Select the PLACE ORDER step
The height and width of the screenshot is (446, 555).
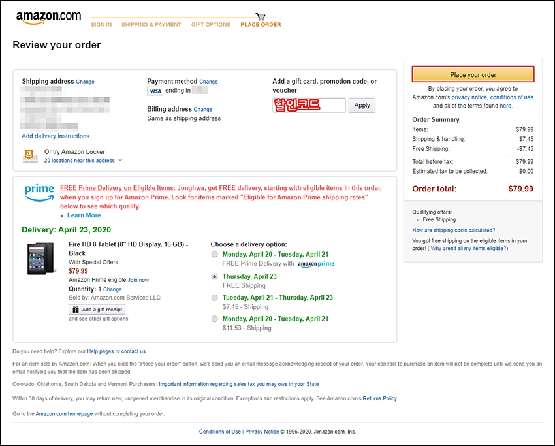point(261,24)
